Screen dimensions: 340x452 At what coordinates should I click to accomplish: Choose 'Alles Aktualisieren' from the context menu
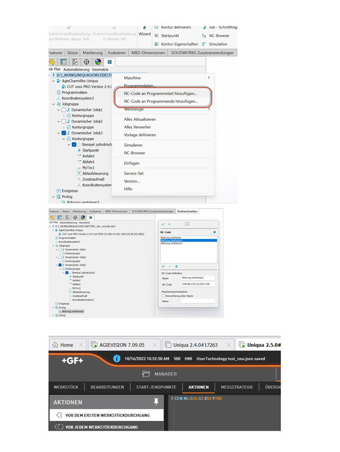pyautogui.click(x=140, y=119)
